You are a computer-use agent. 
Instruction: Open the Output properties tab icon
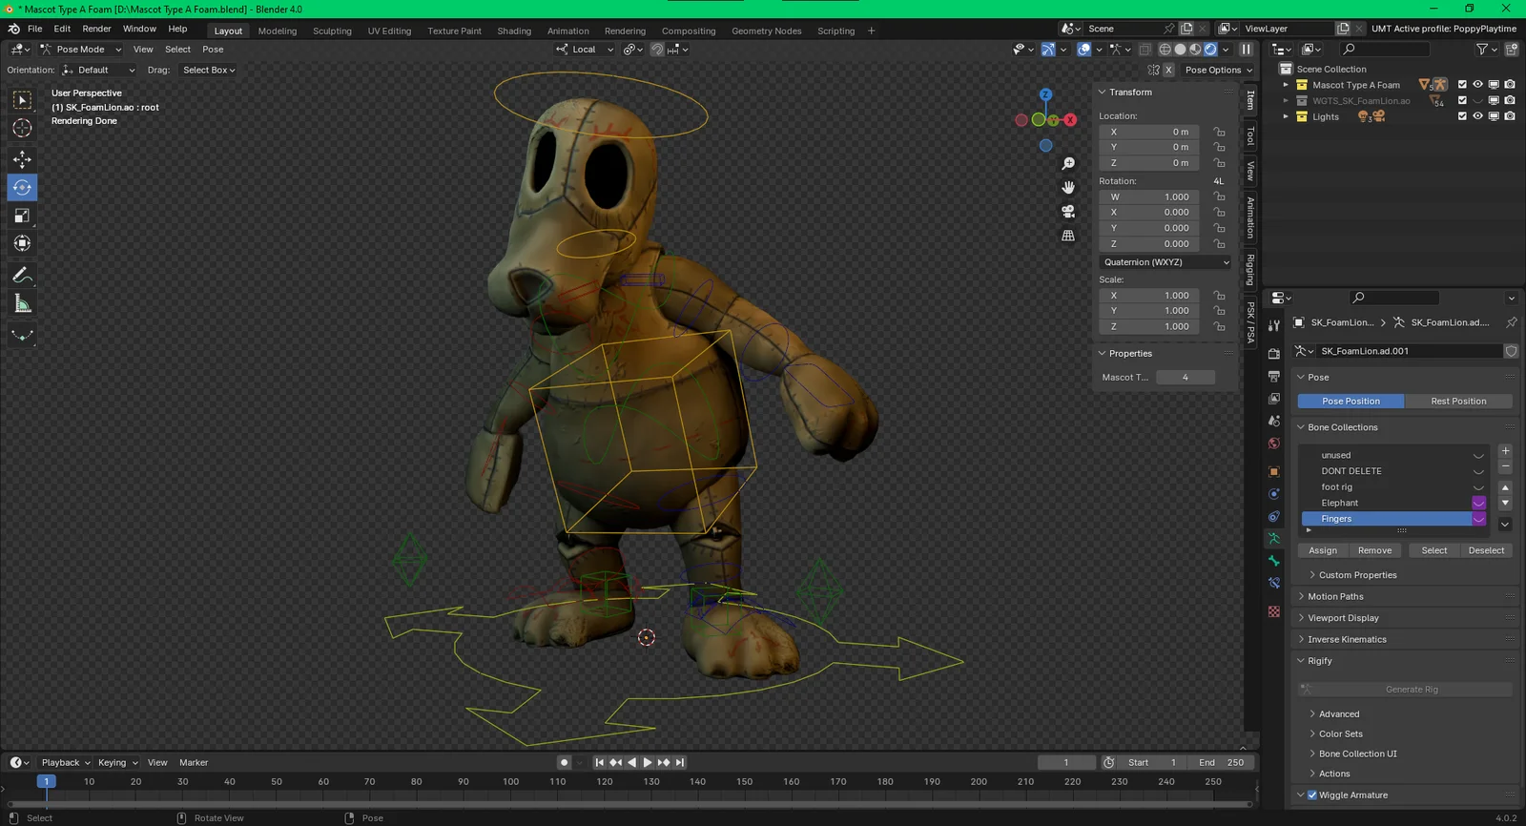click(1274, 377)
